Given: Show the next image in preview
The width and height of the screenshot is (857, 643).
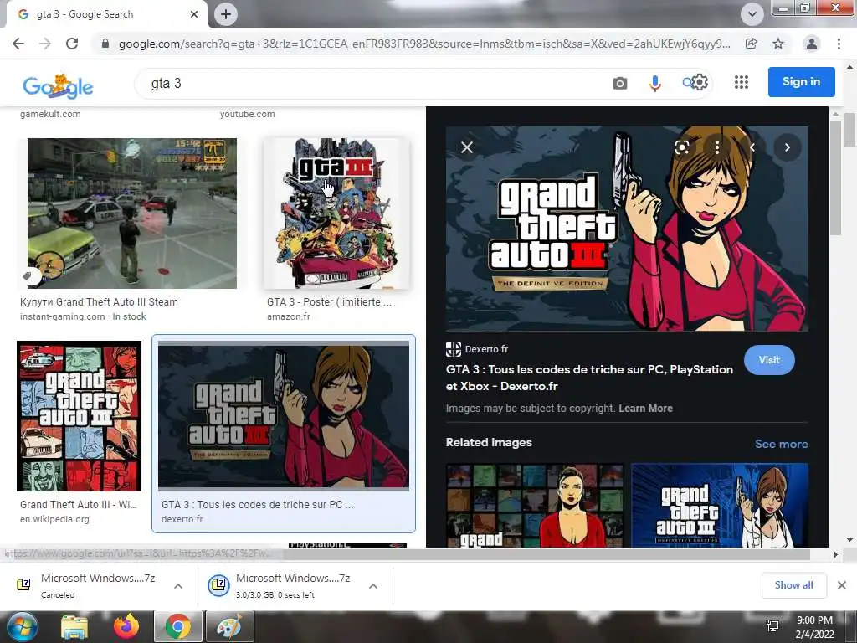Looking at the screenshot, I should click(787, 147).
